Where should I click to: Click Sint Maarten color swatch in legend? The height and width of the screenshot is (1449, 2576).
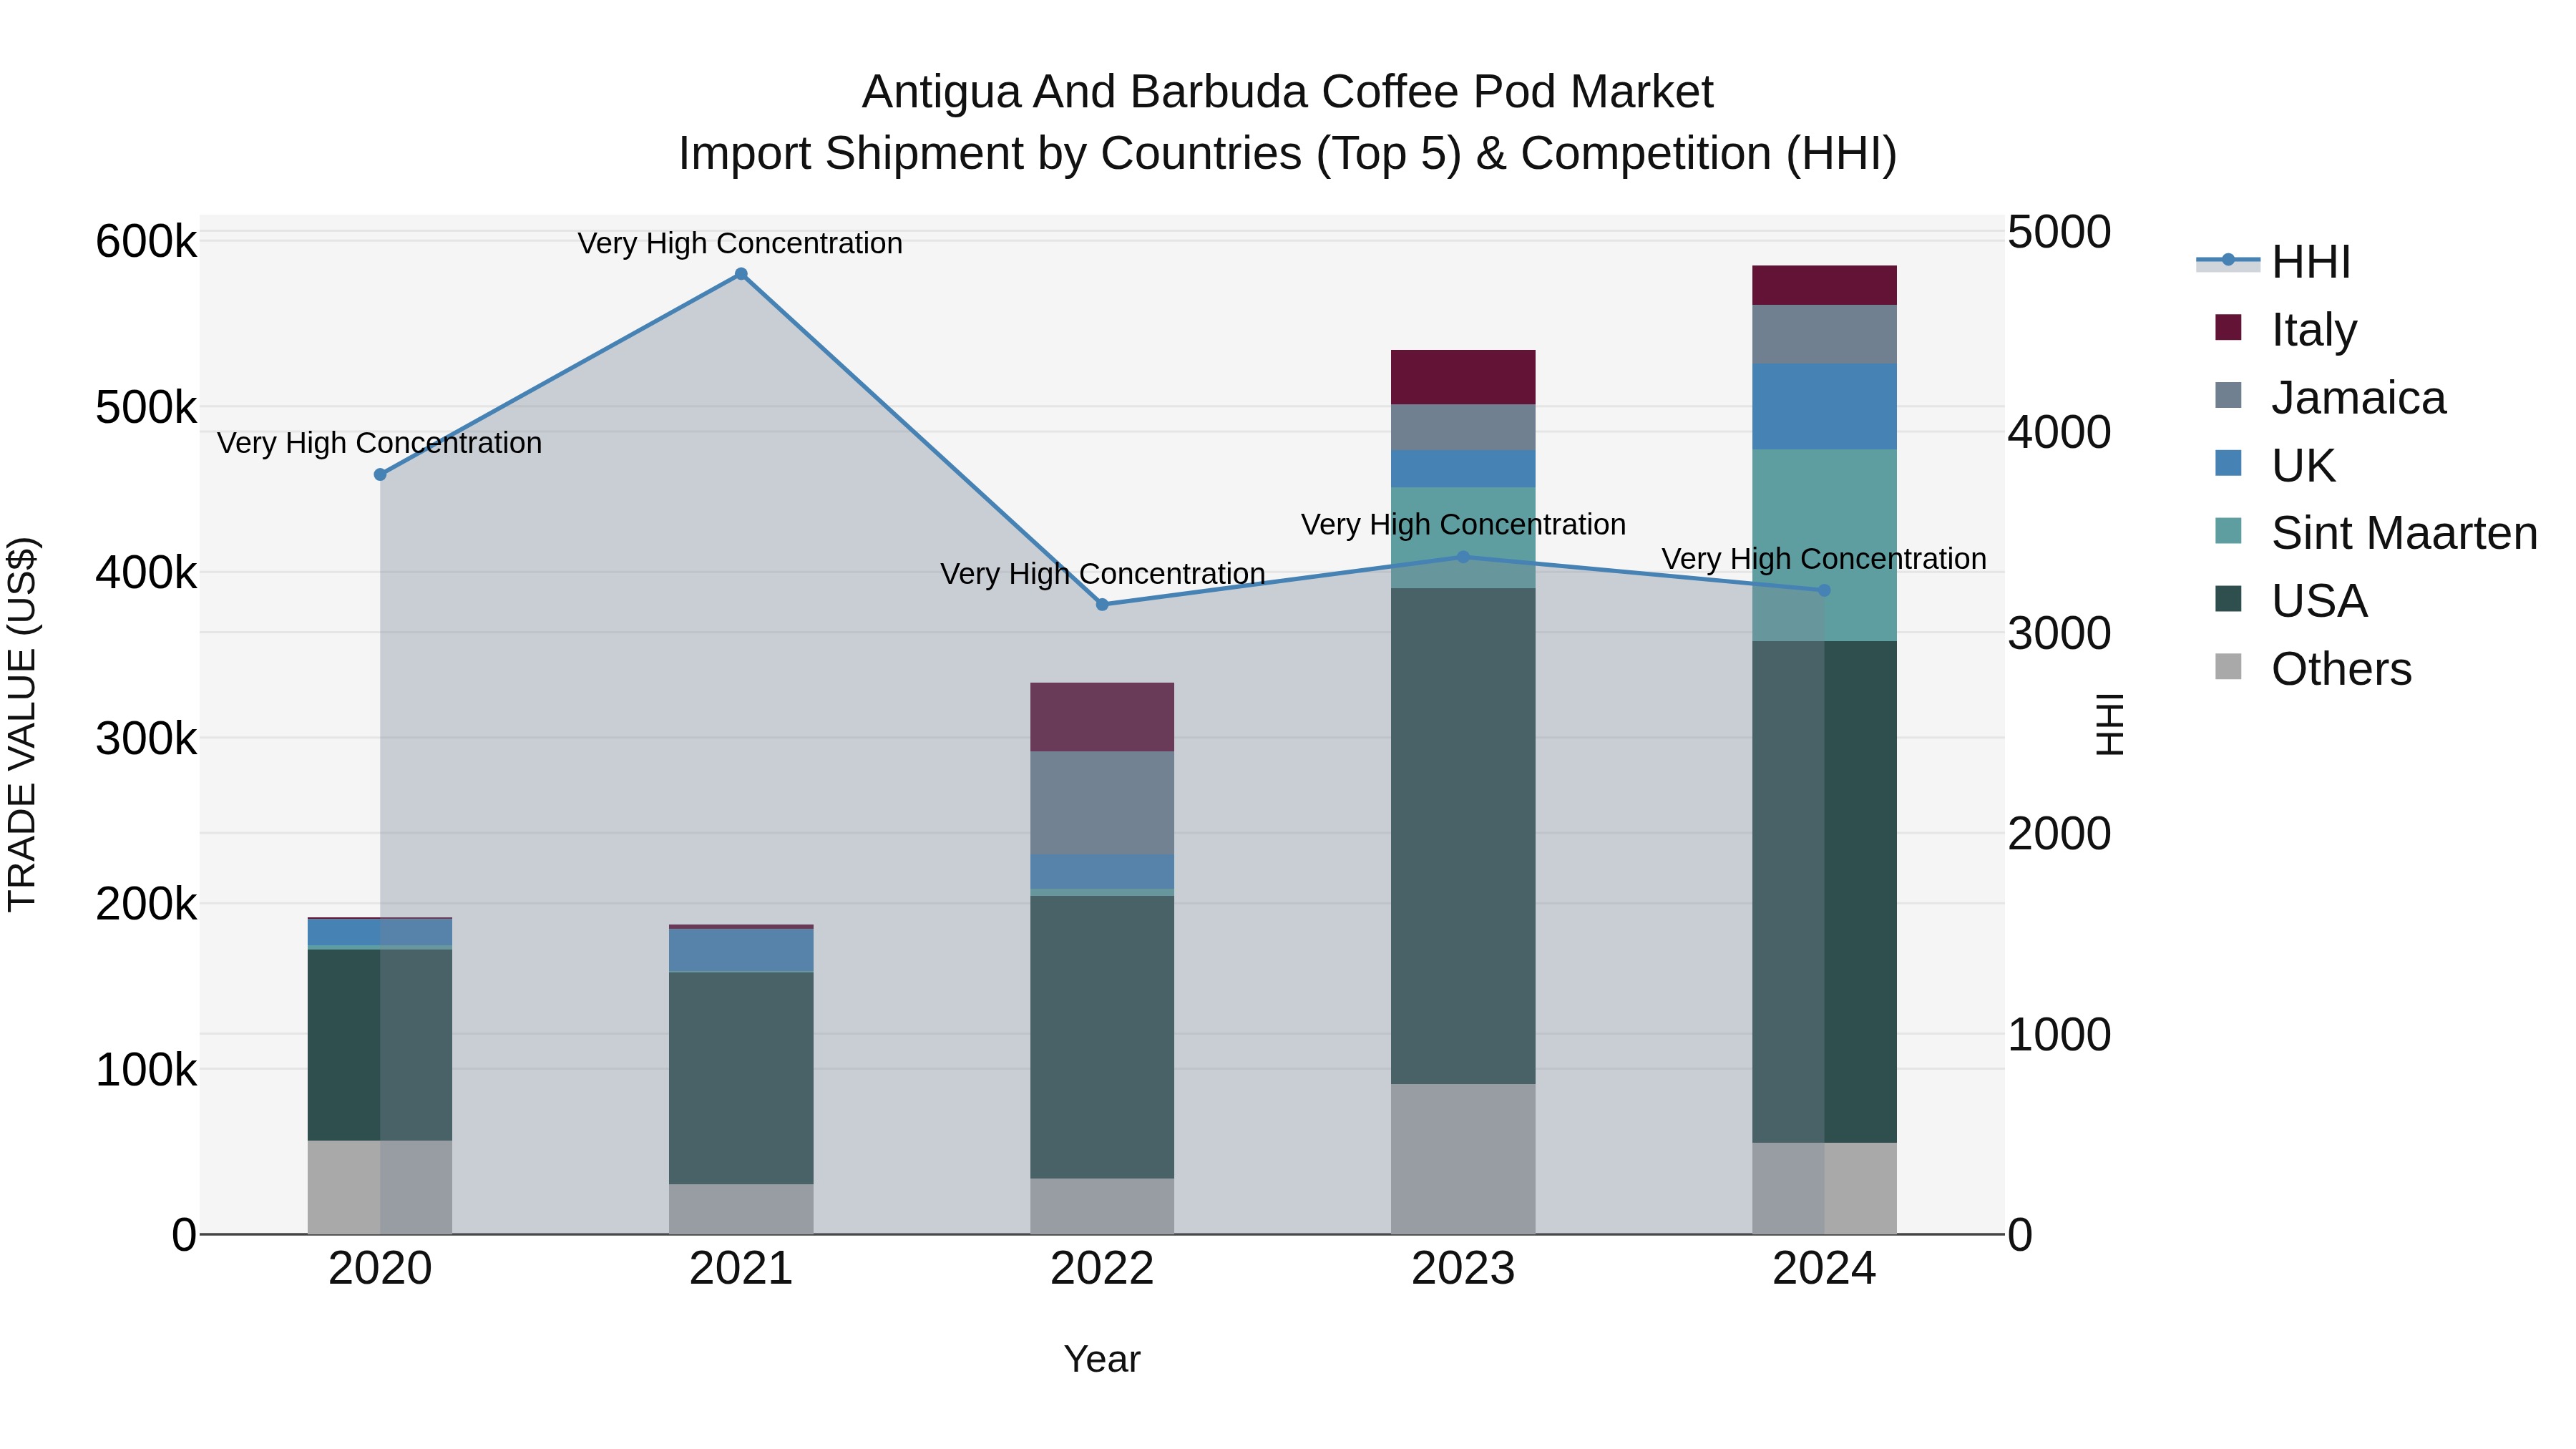(2228, 531)
